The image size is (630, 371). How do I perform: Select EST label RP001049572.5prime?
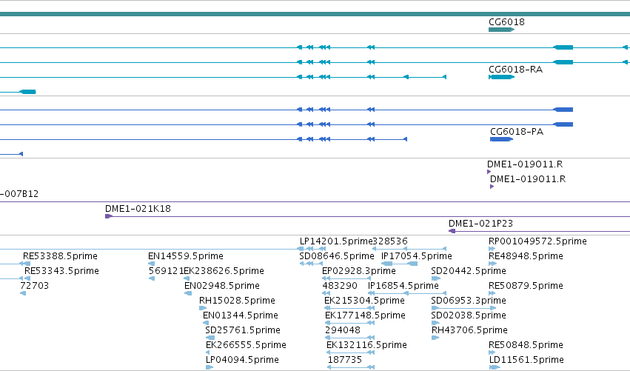(x=537, y=241)
